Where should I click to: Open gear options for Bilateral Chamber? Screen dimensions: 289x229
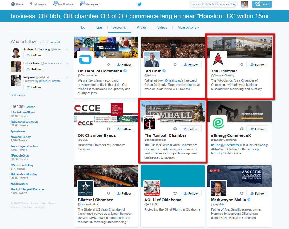(x=108, y=193)
